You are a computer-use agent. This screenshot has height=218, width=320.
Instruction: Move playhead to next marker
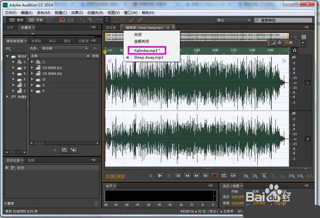(206, 176)
